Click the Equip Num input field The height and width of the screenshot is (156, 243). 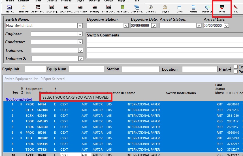[x=86, y=69]
